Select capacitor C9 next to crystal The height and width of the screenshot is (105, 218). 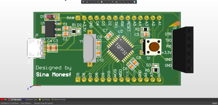coord(99,43)
